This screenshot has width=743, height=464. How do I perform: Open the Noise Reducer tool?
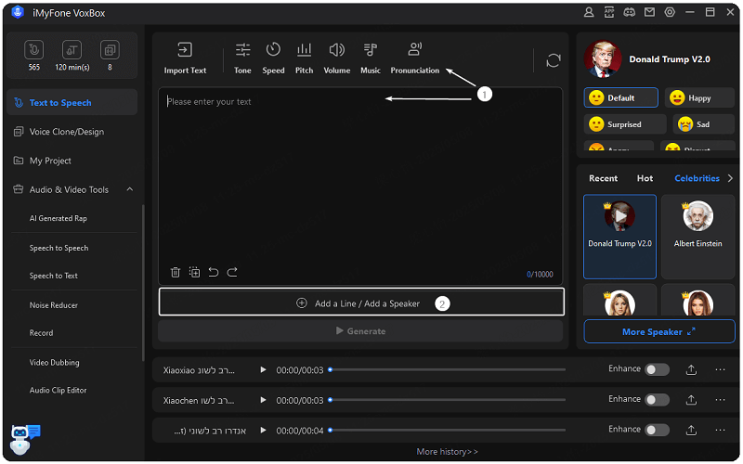54,305
